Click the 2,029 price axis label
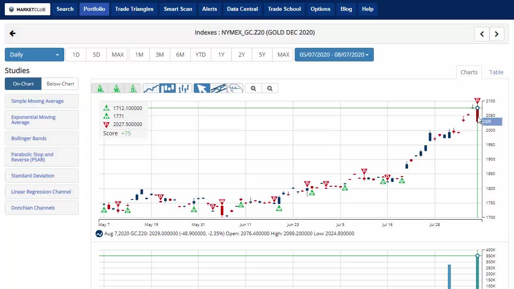 (492, 122)
